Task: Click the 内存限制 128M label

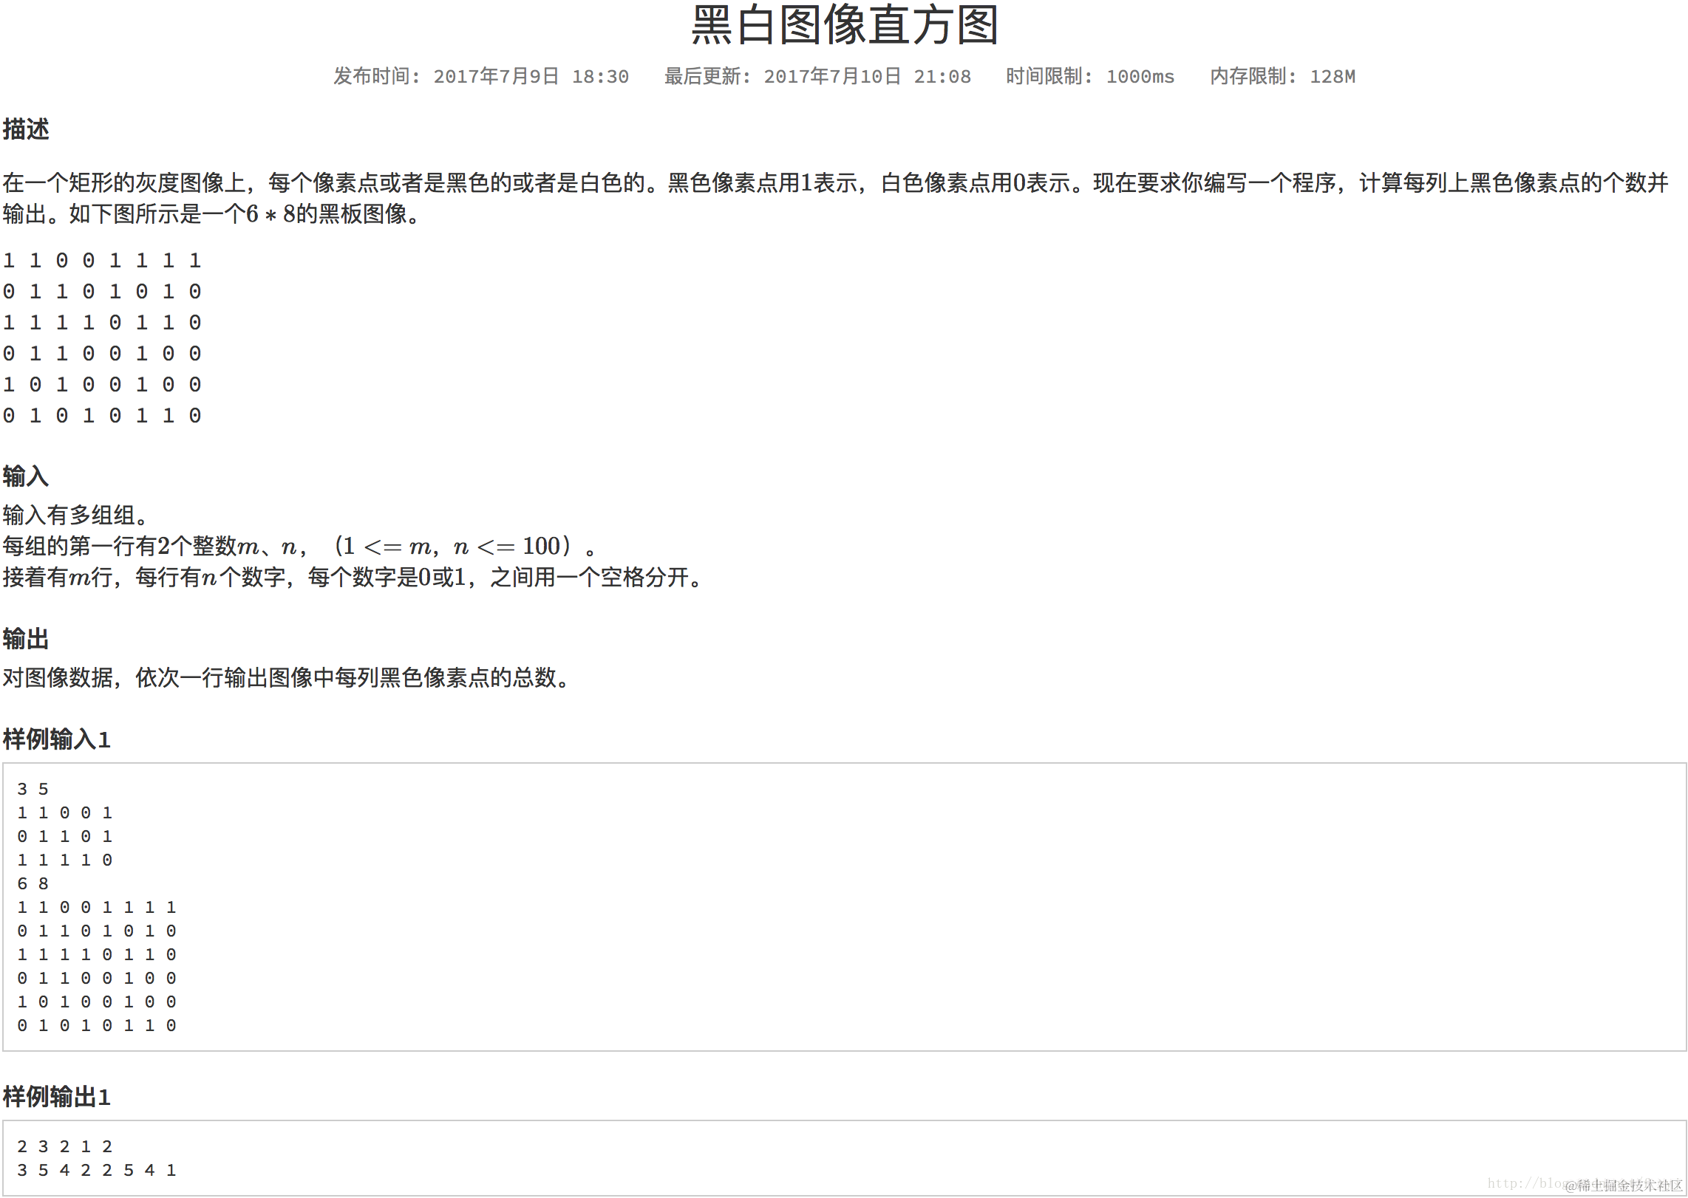Action: tap(1282, 76)
